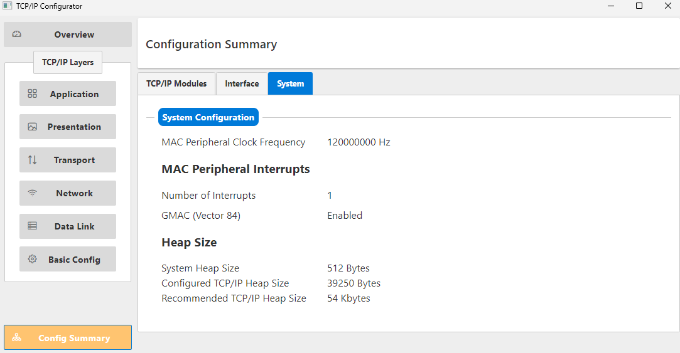Click the TCP/IP Layers group label
Image resolution: width=680 pixels, height=353 pixels.
tap(68, 63)
